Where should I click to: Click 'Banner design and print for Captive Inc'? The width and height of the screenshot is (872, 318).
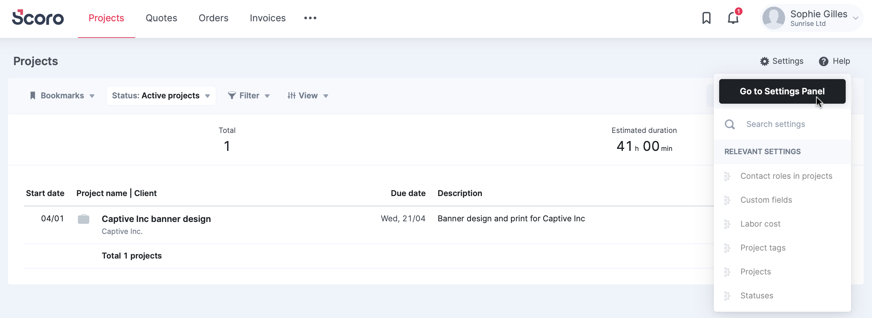(x=511, y=219)
